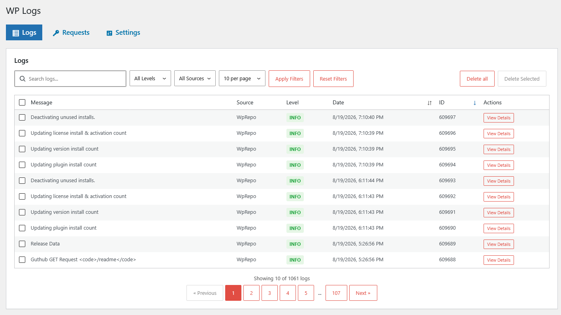Check the row for log 609694
This screenshot has width=561, height=315.
22,165
